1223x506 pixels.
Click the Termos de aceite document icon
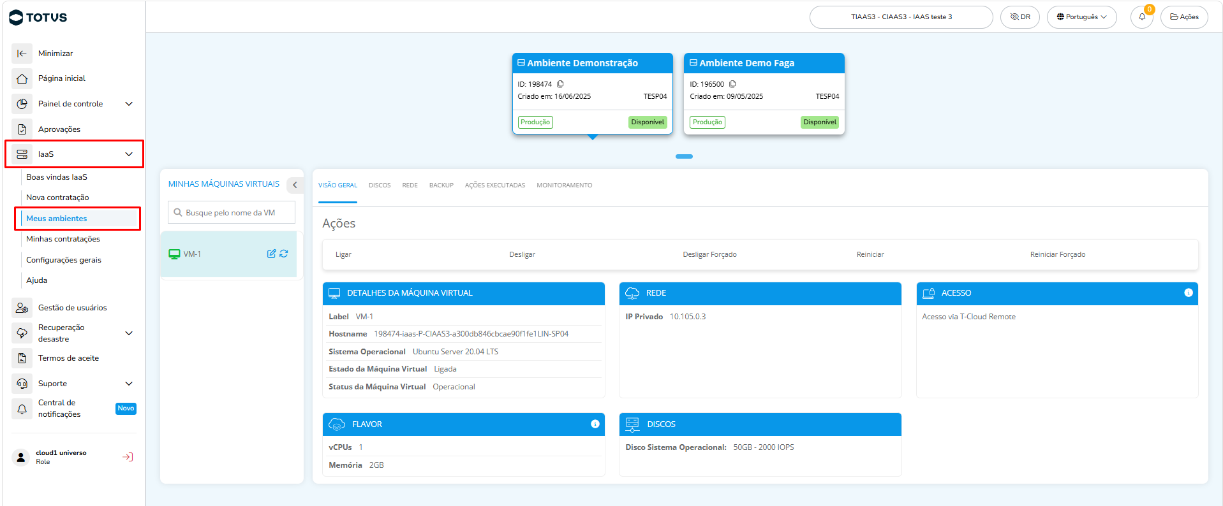[x=22, y=358]
